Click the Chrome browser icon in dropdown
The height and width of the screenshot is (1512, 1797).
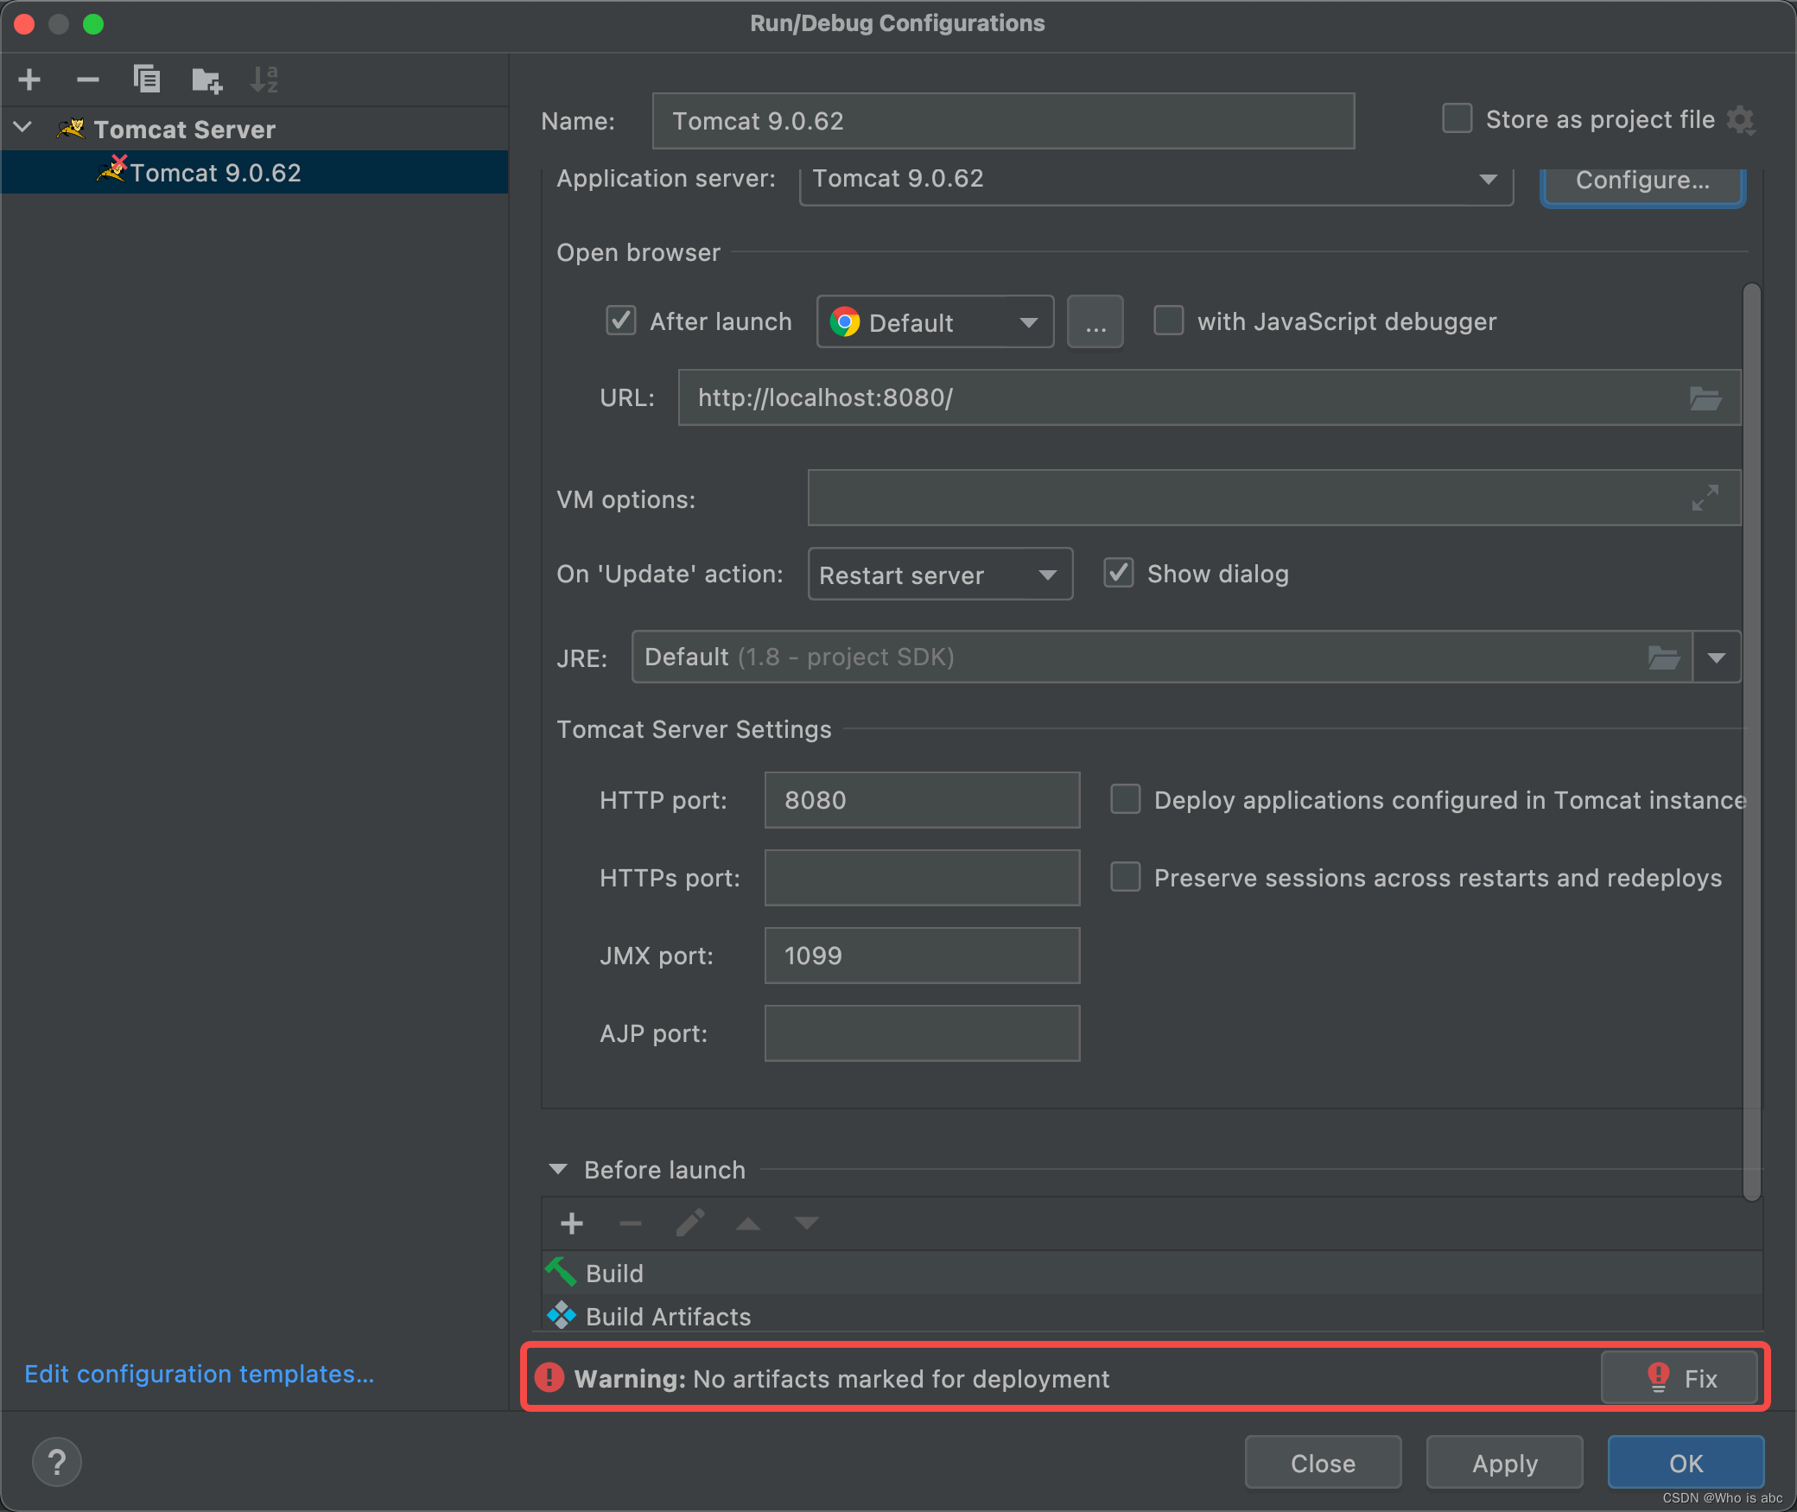coord(845,322)
